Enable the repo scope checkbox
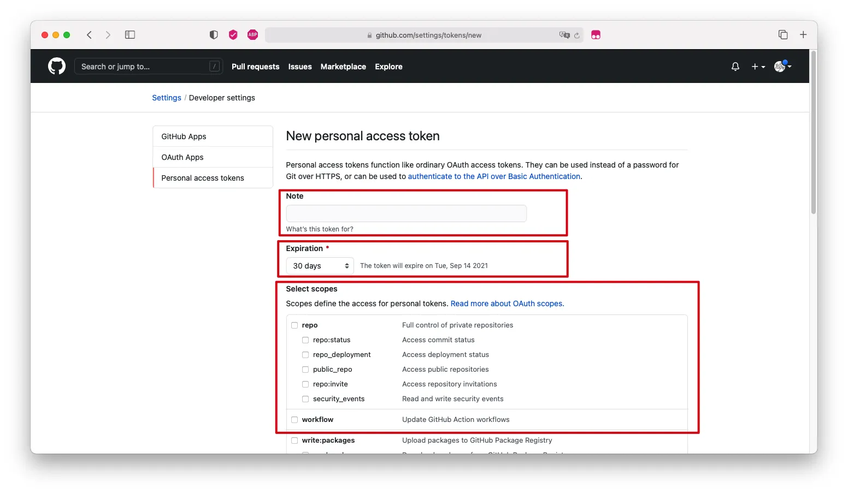The height and width of the screenshot is (494, 848). (295, 325)
